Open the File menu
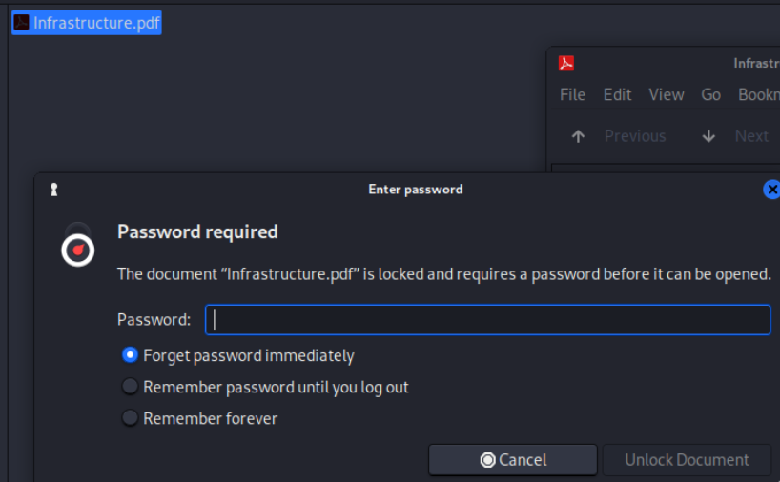Image resolution: width=780 pixels, height=482 pixels. (572, 94)
